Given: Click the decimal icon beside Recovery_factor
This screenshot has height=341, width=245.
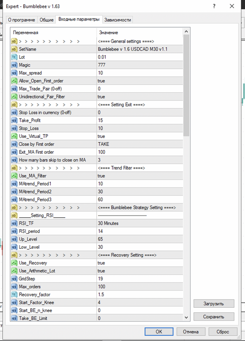Looking at the screenshot, I should 14,295.
